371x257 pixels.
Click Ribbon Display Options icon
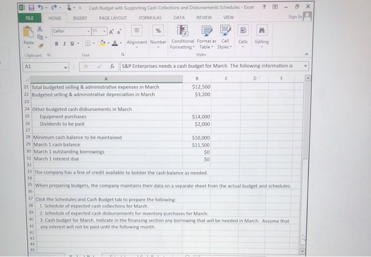pos(275,7)
